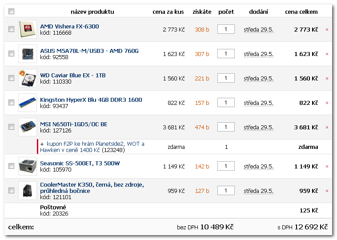Delete Seasonic SS-500ET row via red X

click(327, 167)
